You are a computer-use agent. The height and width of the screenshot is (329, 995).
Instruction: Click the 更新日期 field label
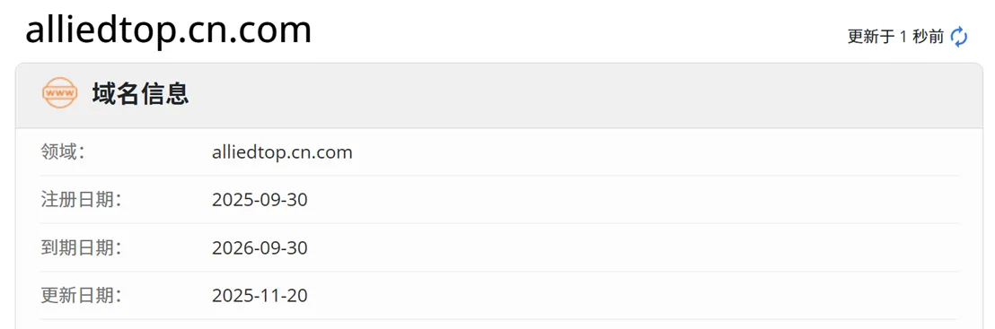click(81, 295)
